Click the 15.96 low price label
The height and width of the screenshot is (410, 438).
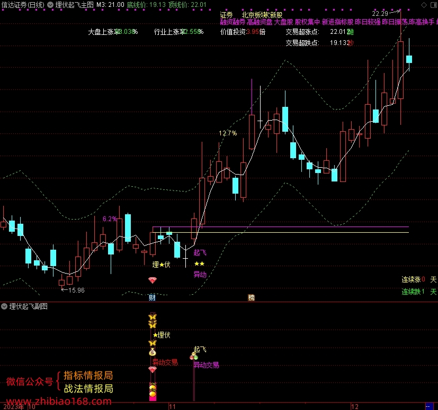tap(76, 290)
